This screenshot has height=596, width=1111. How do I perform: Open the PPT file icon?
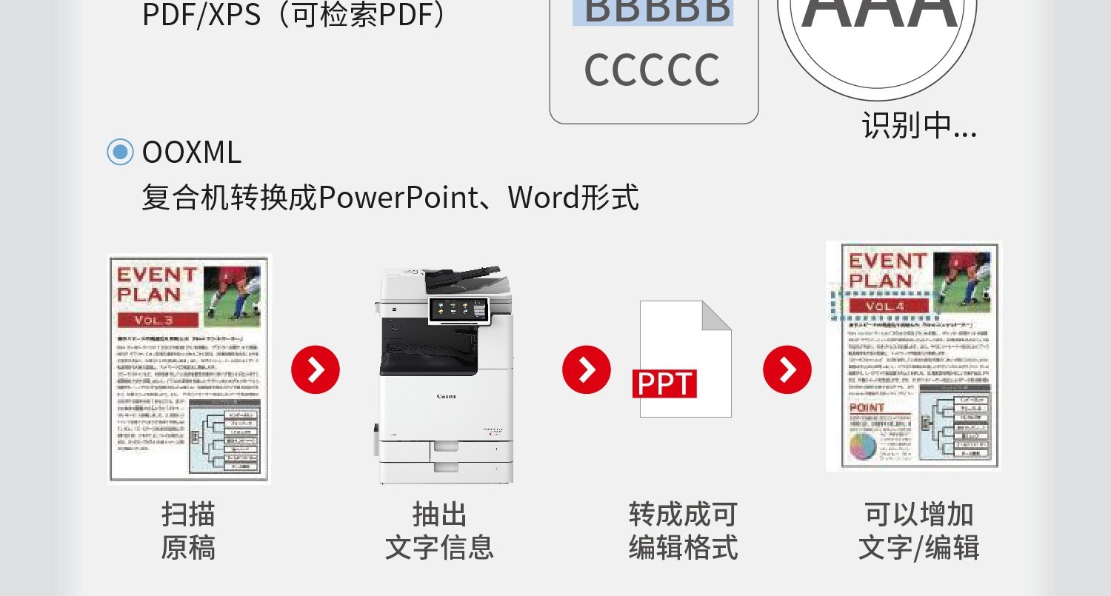(x=682, y=359)
